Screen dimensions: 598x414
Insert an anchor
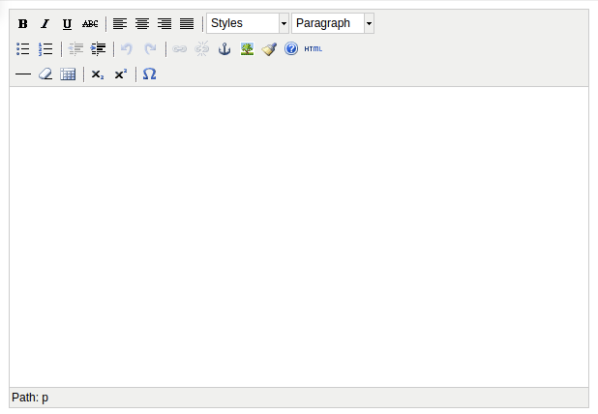(224, 48)
